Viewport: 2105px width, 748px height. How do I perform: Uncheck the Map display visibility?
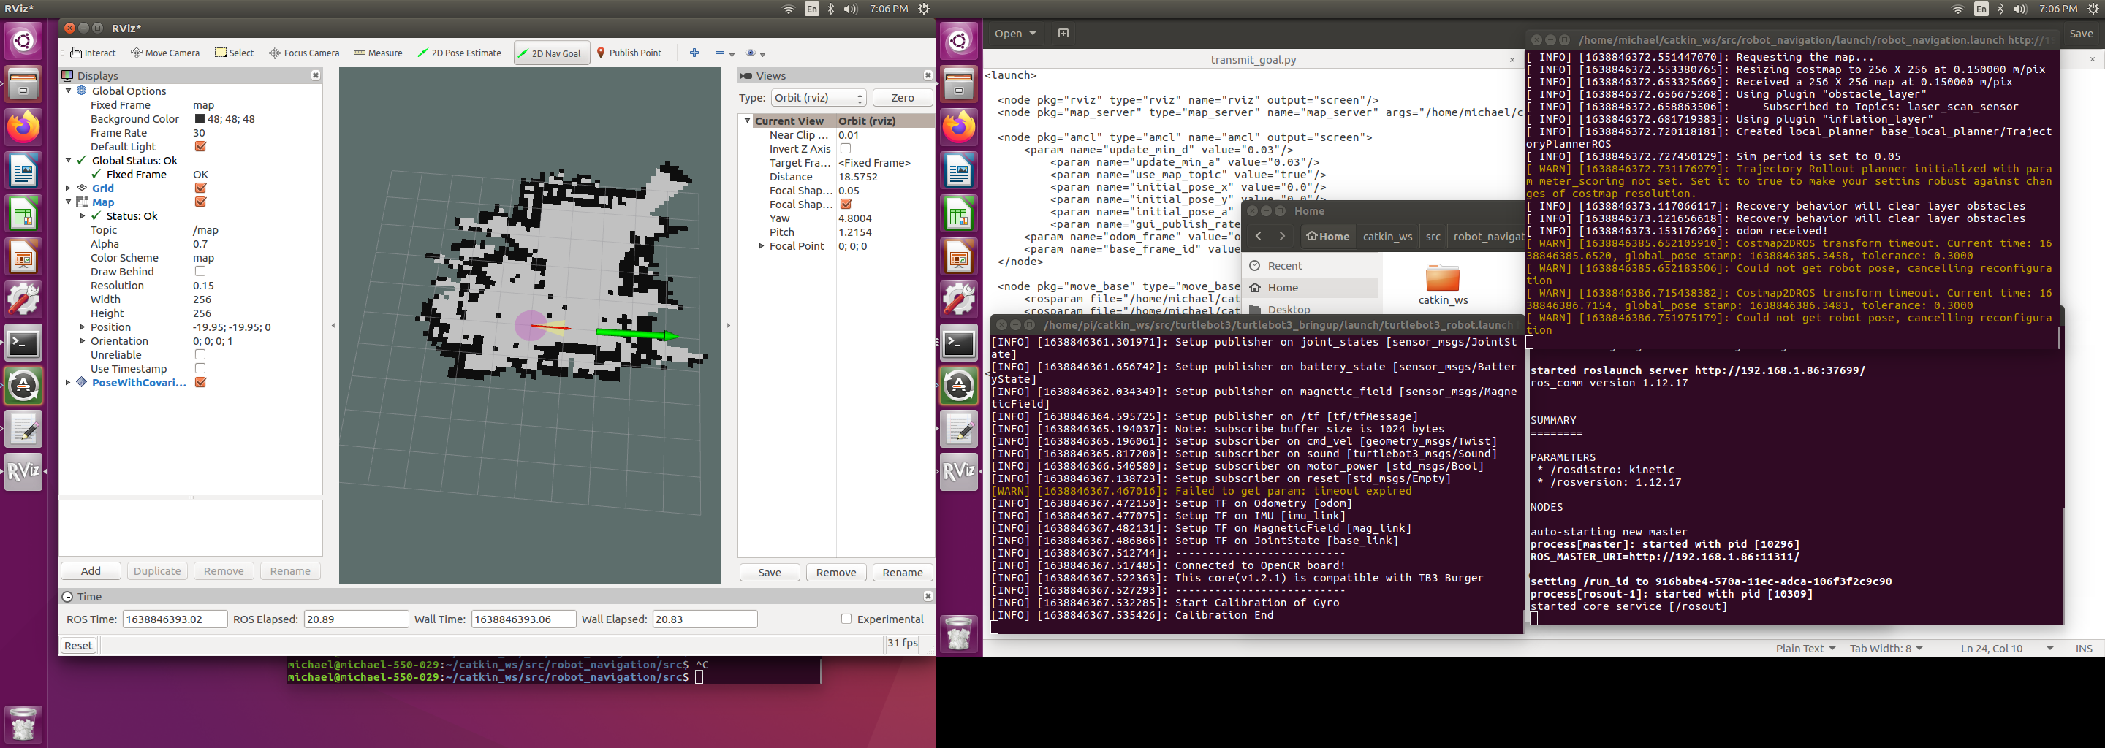click(200, 202)
